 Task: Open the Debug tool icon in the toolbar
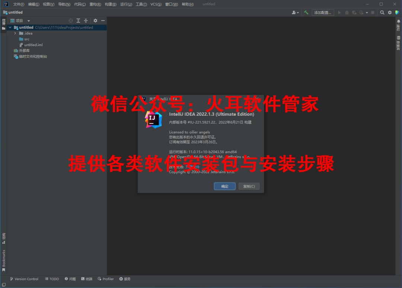pos(347,12)
